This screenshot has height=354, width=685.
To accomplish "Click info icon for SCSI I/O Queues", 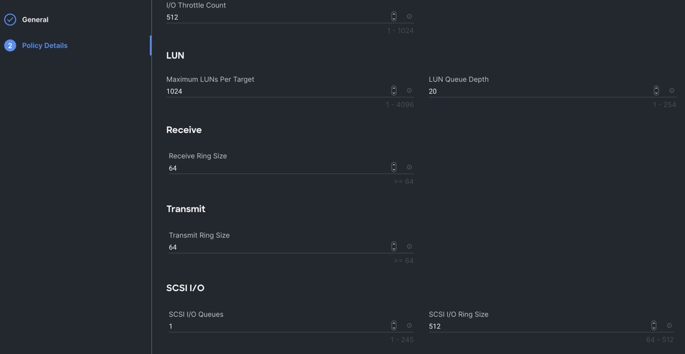I will point(409,326).
